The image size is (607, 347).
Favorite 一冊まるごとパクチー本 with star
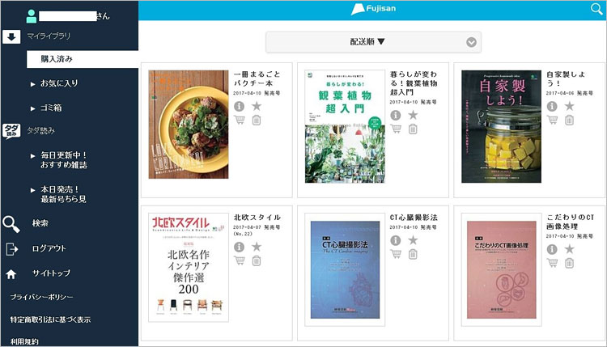(257, 106)
